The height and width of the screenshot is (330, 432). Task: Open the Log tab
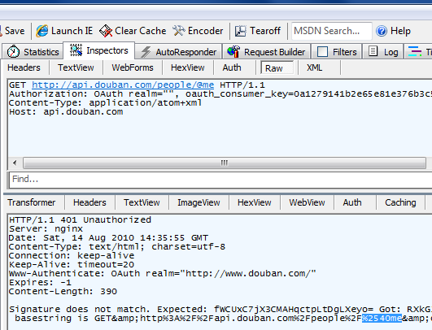[383, 51]
